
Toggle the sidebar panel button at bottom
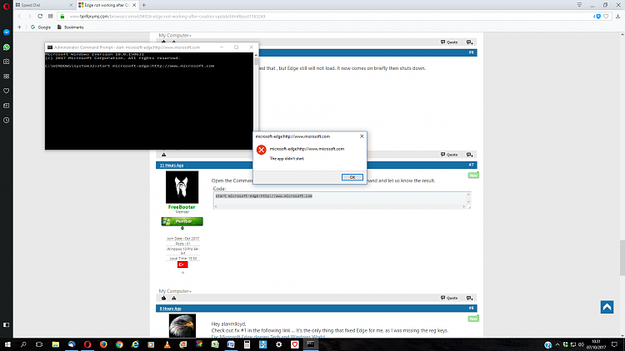[x=7, y=324]
